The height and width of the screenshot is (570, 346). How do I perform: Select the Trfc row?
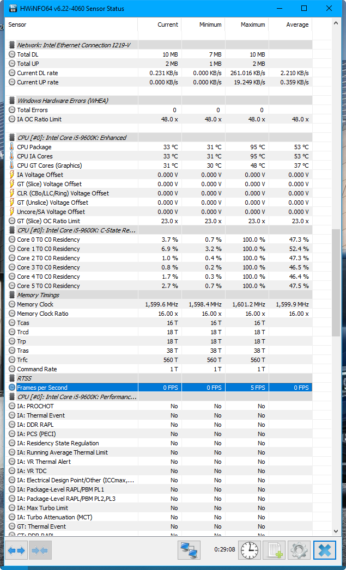pyautogui.click(x=159, y=360)
